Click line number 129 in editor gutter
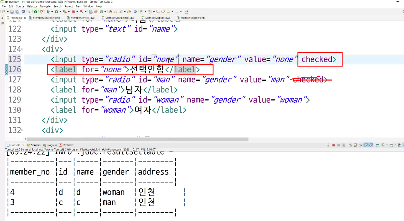 point(15,100)
